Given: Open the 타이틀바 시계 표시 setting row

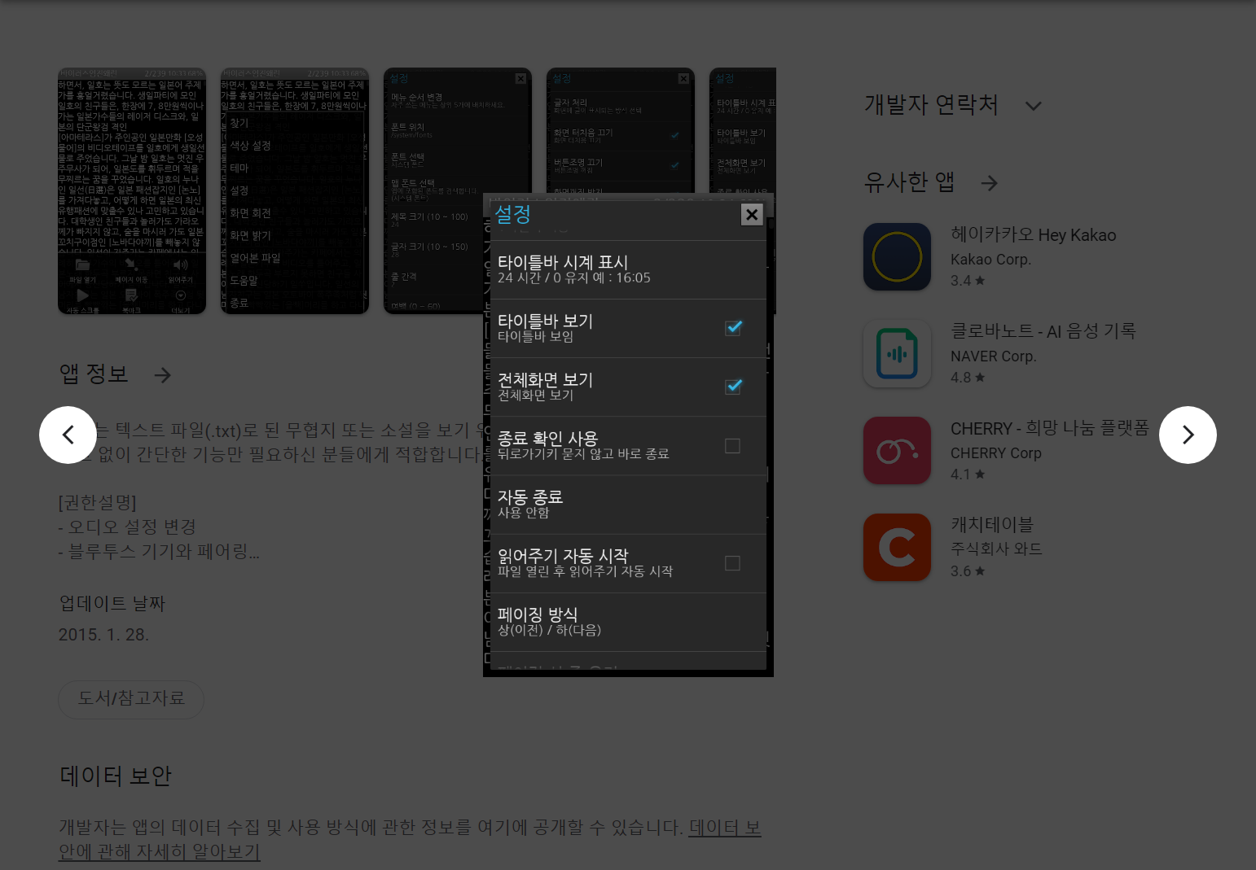Looking at the screenshot, I should coord(628,270).
